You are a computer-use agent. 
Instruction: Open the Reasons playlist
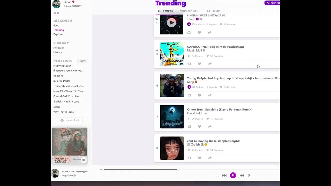pyautogui.click(x=58, y=76)
